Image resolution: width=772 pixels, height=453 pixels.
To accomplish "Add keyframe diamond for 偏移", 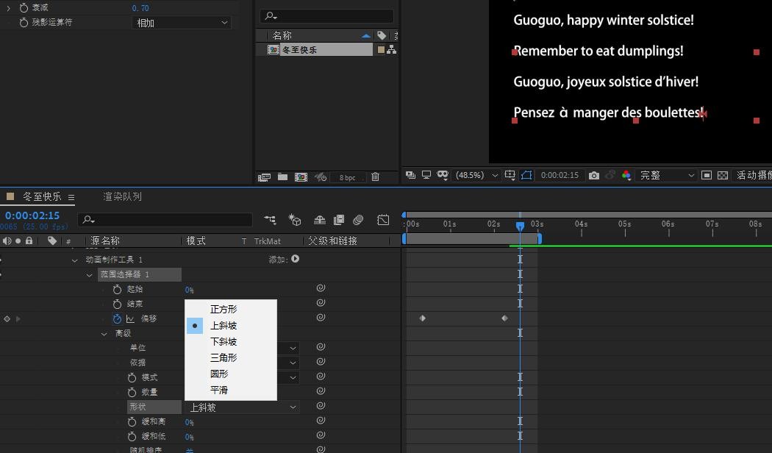I will (7, 319).
